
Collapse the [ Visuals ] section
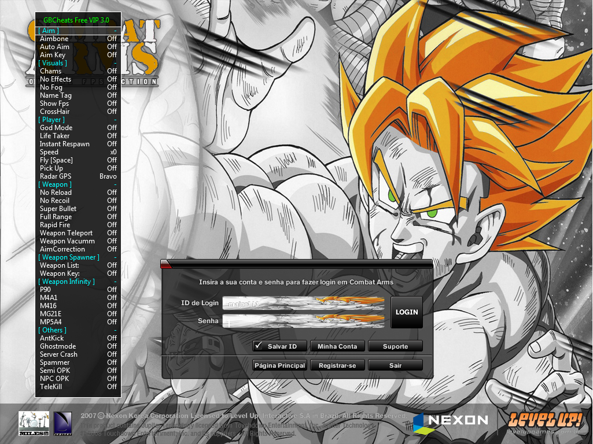(78, 63)
